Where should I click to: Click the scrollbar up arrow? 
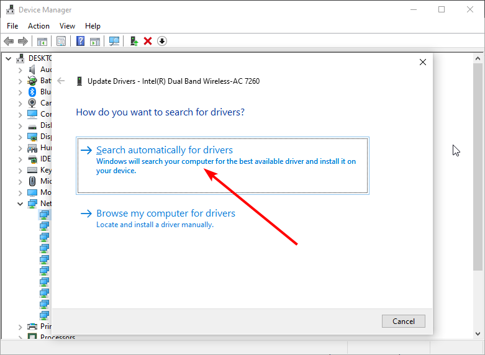click(x=478, y=58)
